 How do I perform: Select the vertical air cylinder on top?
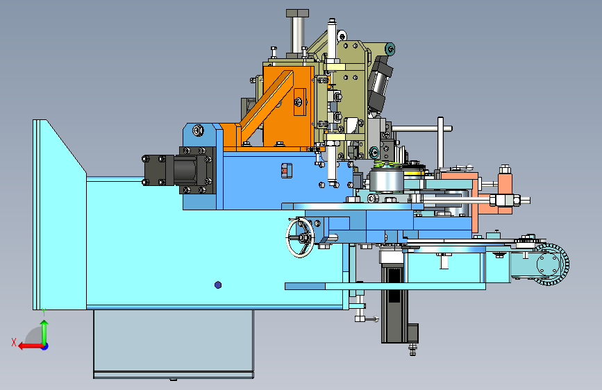297,34
